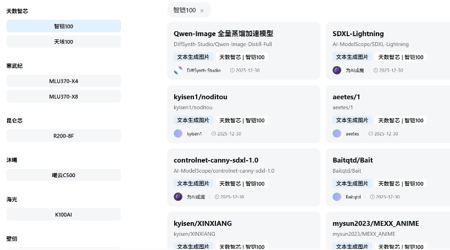Image resolution: width=450 pixels, height=250 pixels.
Task: Click clock icon on kyisen1/noditou card
Action: pyautogui.click(x=214, y=134)
